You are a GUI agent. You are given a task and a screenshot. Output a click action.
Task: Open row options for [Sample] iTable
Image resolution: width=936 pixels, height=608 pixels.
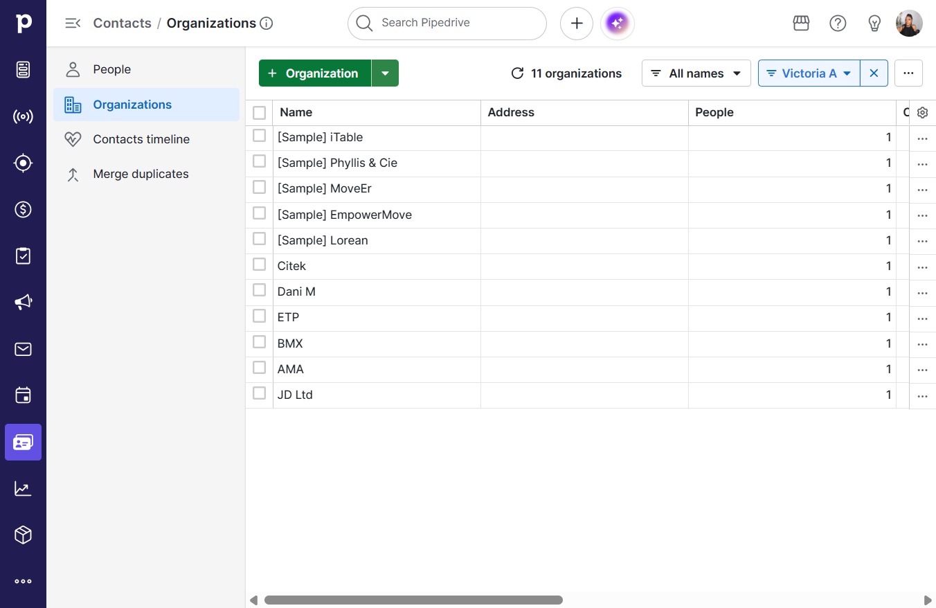[x=922, y=138]
